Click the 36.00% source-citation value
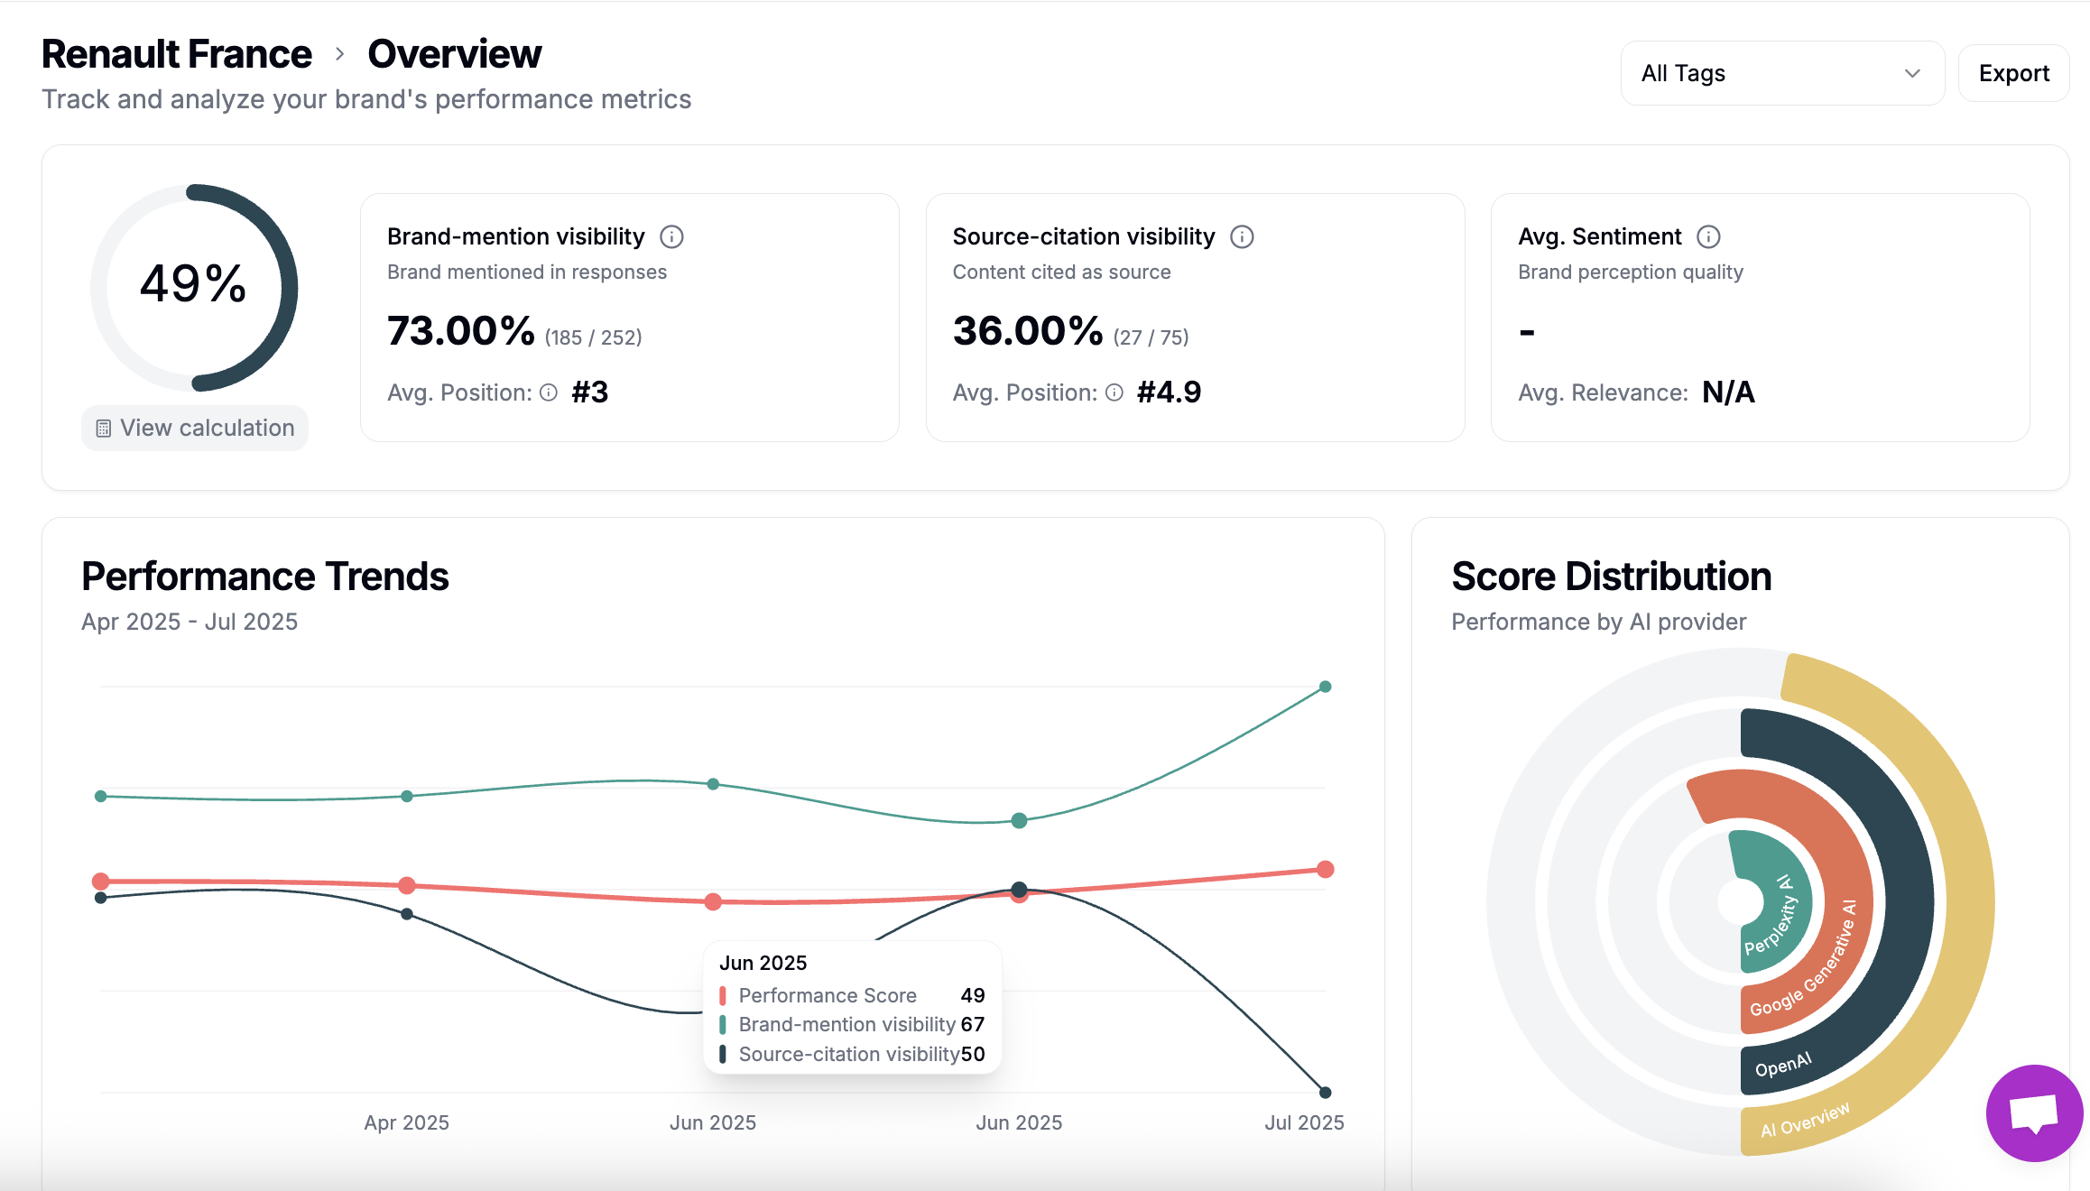 tap(1028, 331)
